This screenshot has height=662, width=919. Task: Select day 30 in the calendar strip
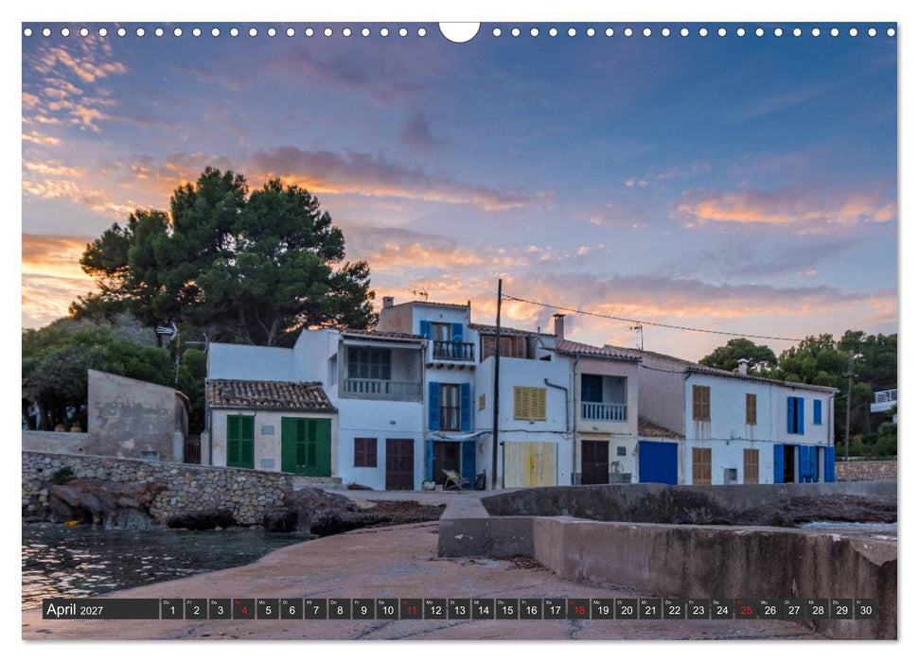866,609
